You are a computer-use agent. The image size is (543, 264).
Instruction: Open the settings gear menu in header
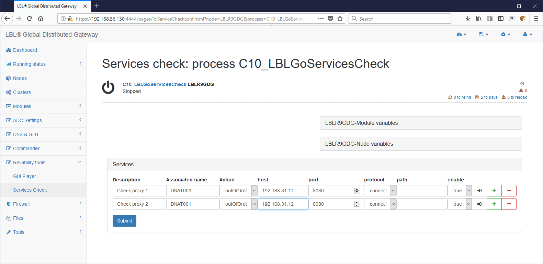[x=506, y=34]
